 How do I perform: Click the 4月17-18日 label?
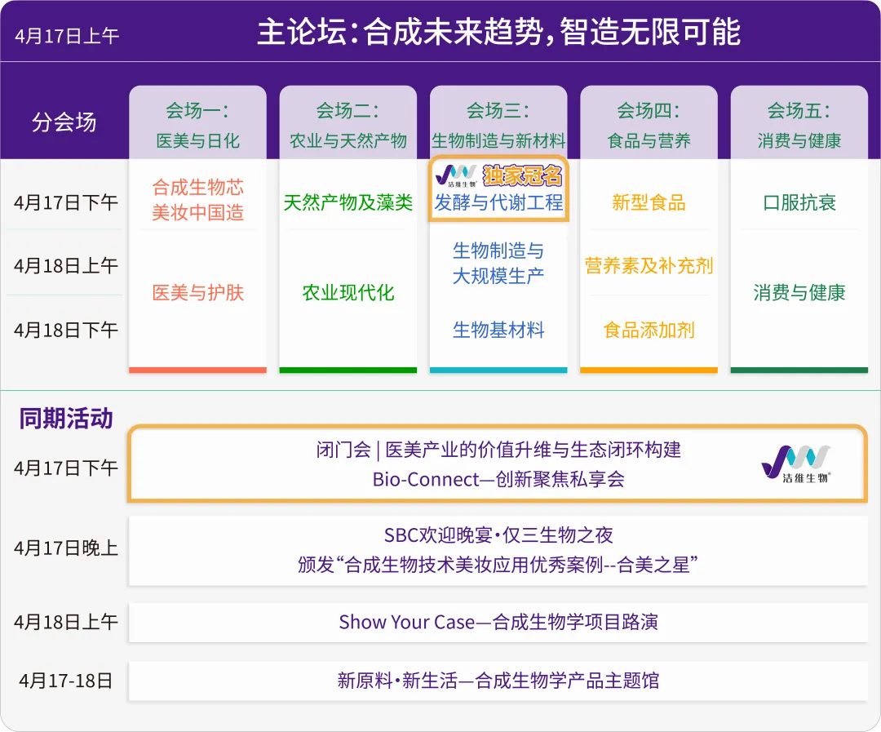[x=66, y=681]
